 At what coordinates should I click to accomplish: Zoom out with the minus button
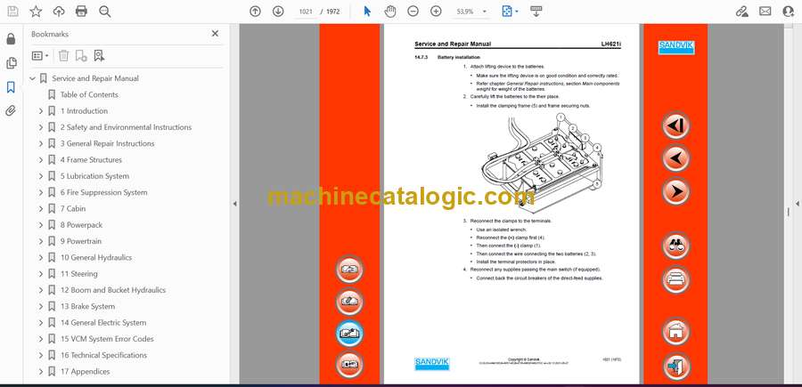tap(413, 12)
